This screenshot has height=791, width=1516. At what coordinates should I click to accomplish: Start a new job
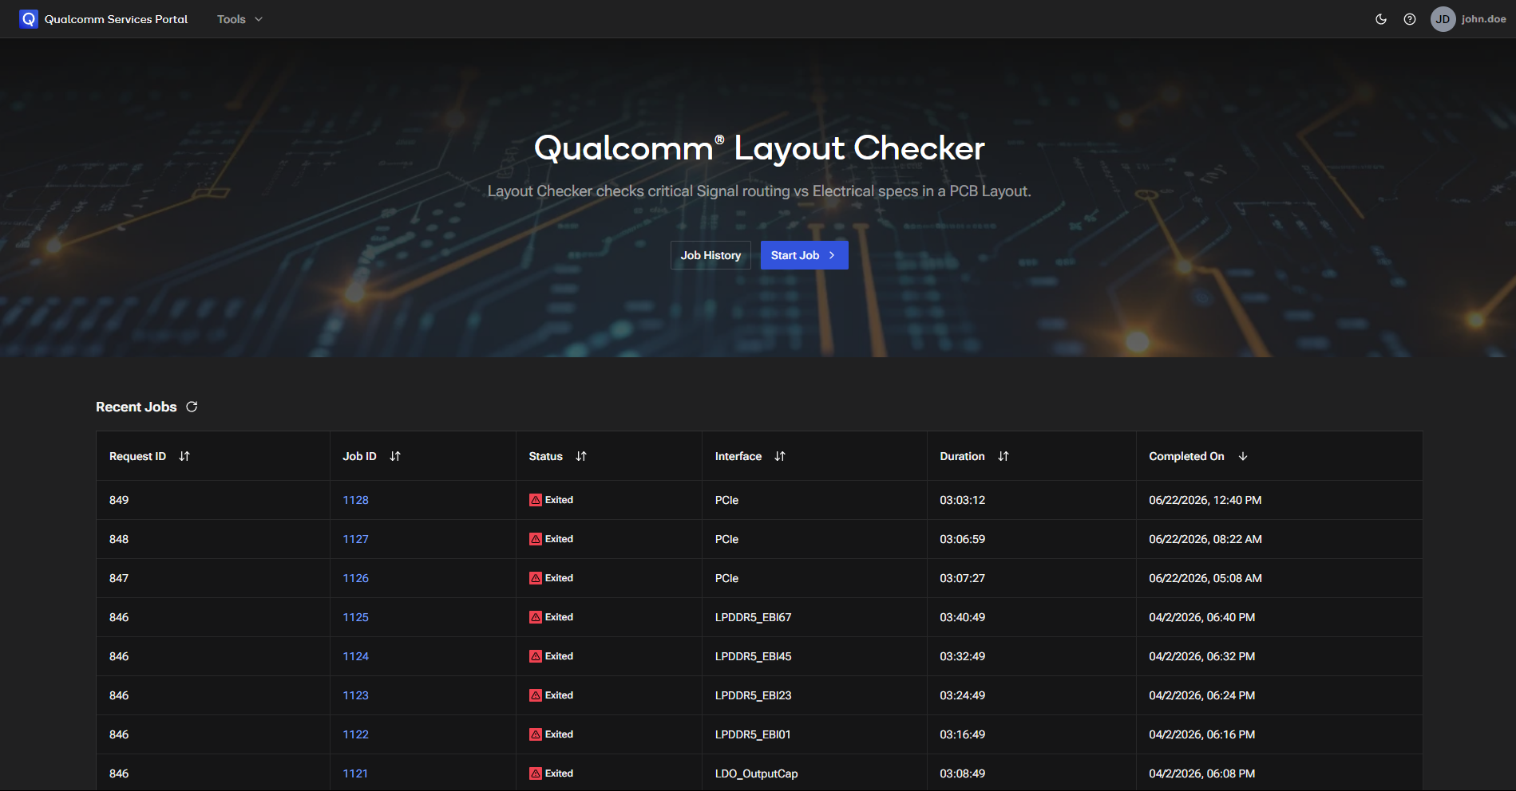pos(804,255)
